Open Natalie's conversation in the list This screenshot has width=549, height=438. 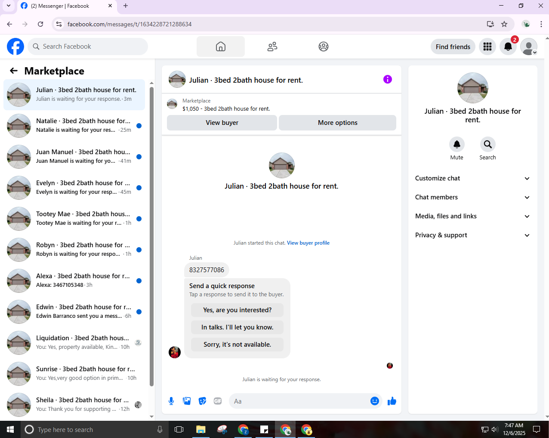pyautogui.click(x=74, y=125)
